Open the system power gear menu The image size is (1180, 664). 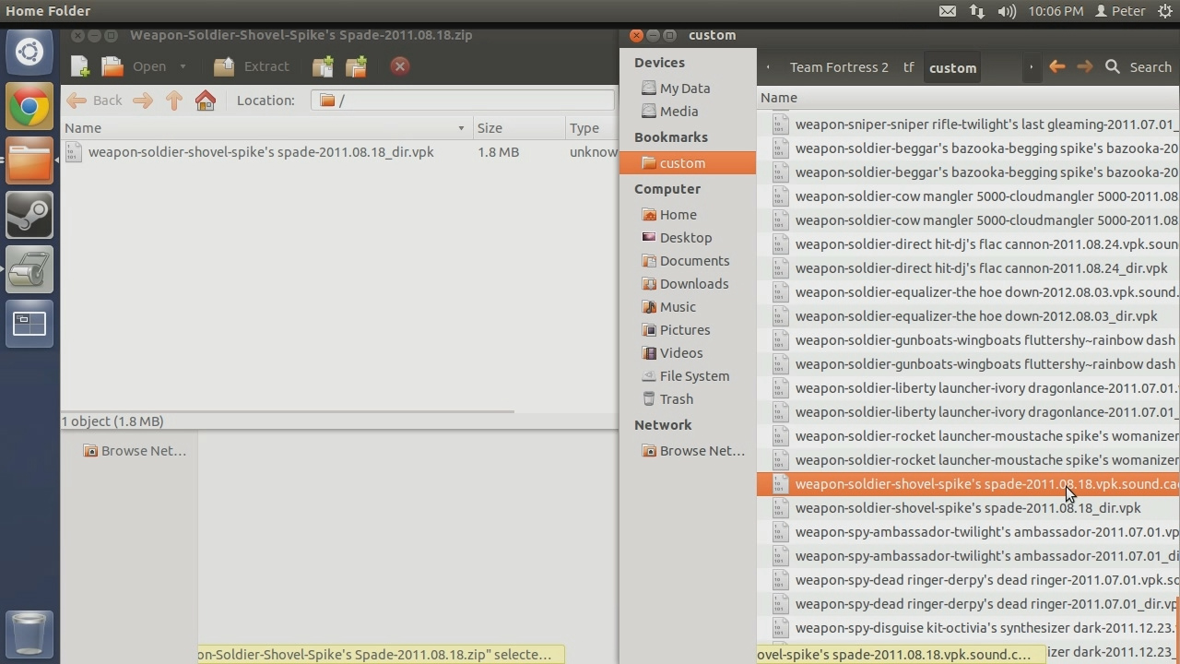click(x=1163, y=11)
